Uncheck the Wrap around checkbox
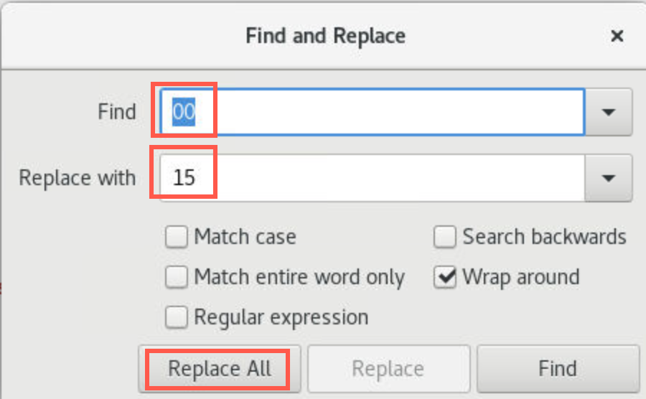 pos(444,277)
